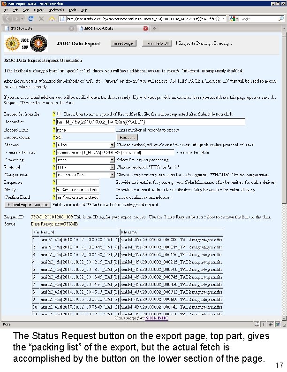This screenshot has height=372, width=287.
Task: Go back with the browser Back arrow
Action: pyautogui.click(x=8, y=19)
